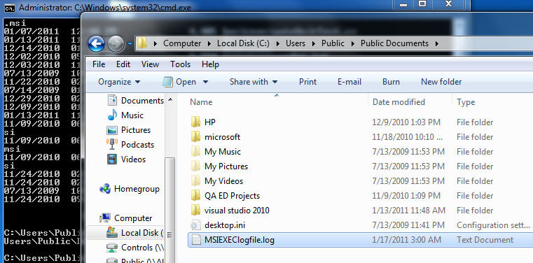Screen dimensions: 533x263
Task: Expand arrow after Public Documents breadcrumb
Action: point(437,44)
